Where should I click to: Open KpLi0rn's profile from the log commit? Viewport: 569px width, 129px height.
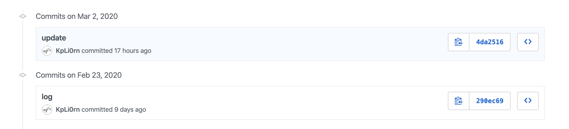point(68,110)
